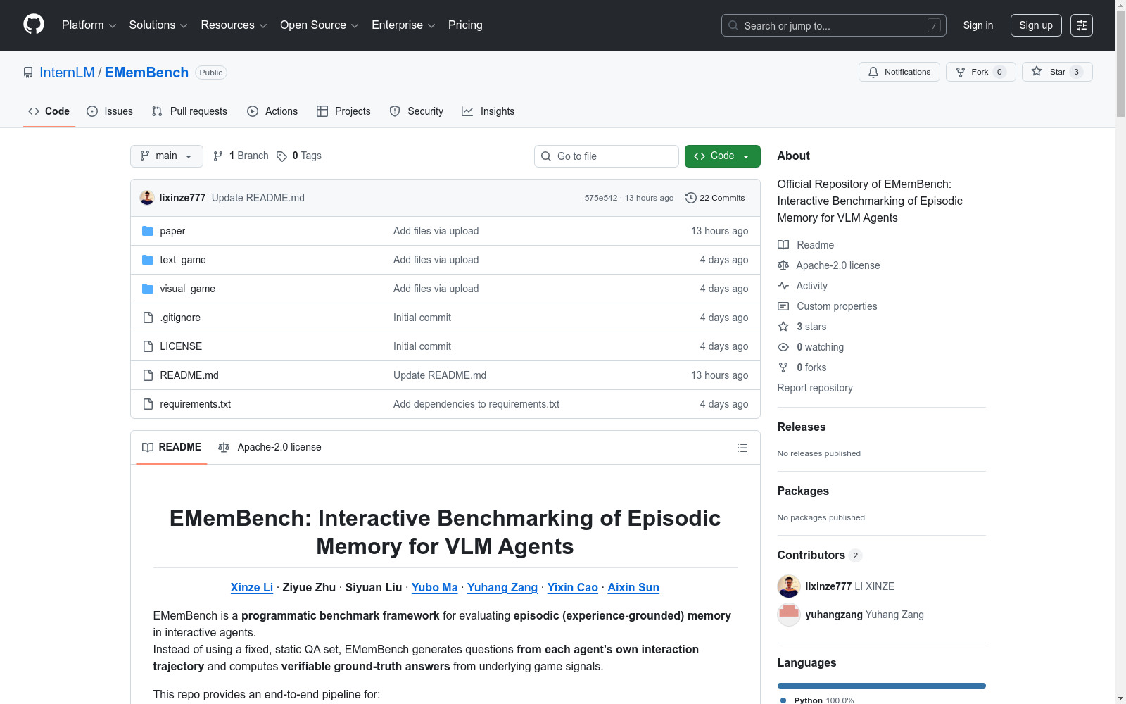1126x704 pixels.
Task: View the 22 Commits history
Action: click(x=715, y=198)
